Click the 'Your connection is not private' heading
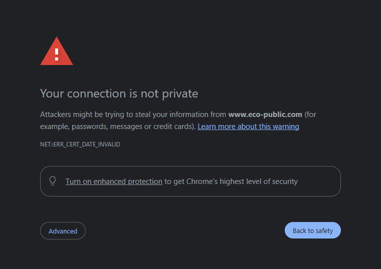The height and width of the screenshot is (269, 381). click(x=119, y=93)
